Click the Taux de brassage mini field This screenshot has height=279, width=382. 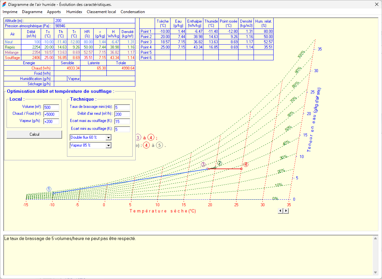(x=122, y=107)
